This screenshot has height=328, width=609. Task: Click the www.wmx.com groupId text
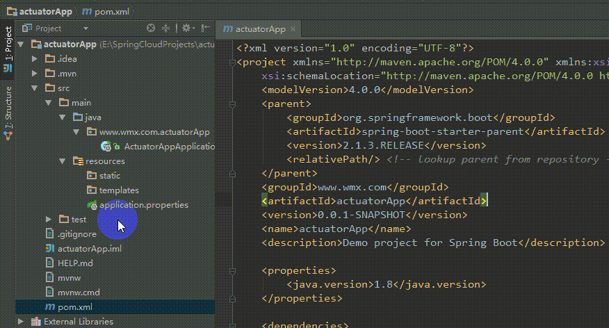(x=352, y=187)
